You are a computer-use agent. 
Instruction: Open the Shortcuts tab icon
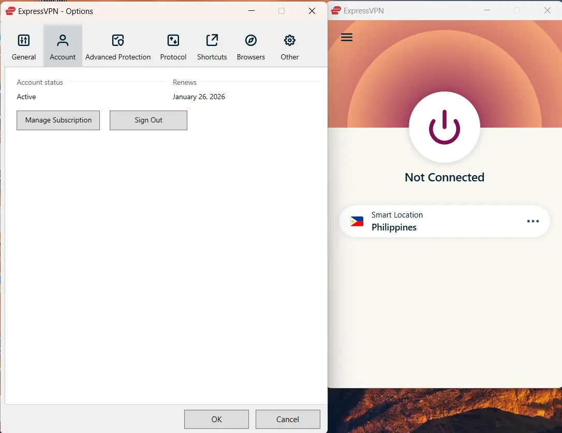(x=212, y=40)
